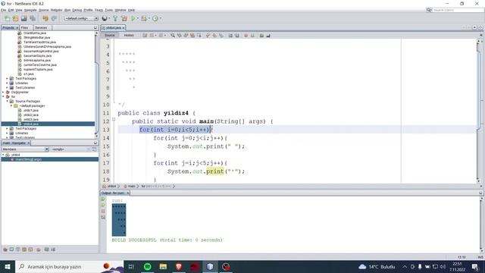The image size is (485, 273).
Task: Click the Undo toolbar icon
Action: (x=45, y=18)
